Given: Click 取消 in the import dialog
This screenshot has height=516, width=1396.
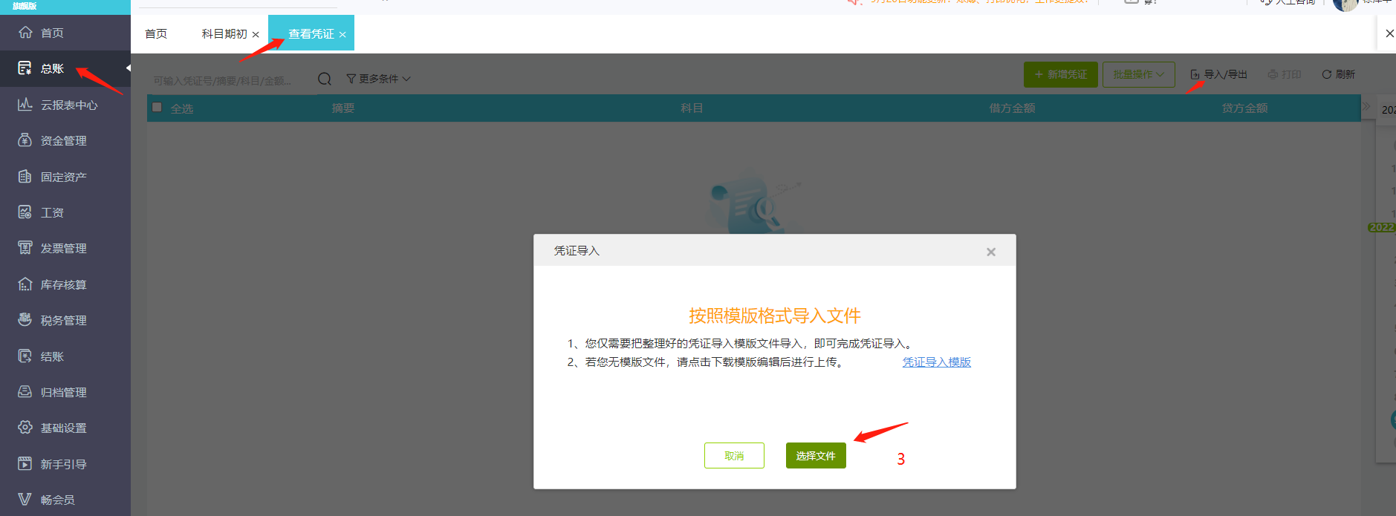Looking at the screenshot, I should pyautogui.click(x=734, y=456).
